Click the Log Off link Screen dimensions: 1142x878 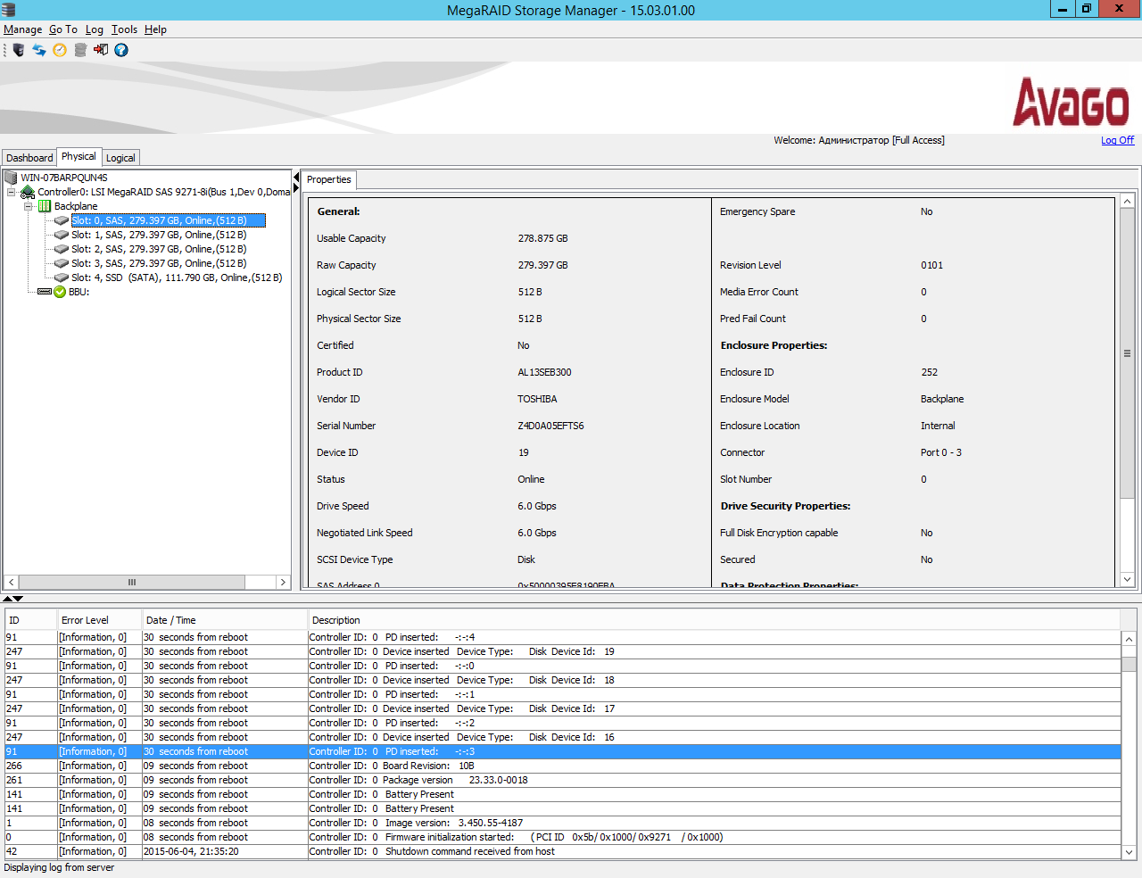point(1117,140)
